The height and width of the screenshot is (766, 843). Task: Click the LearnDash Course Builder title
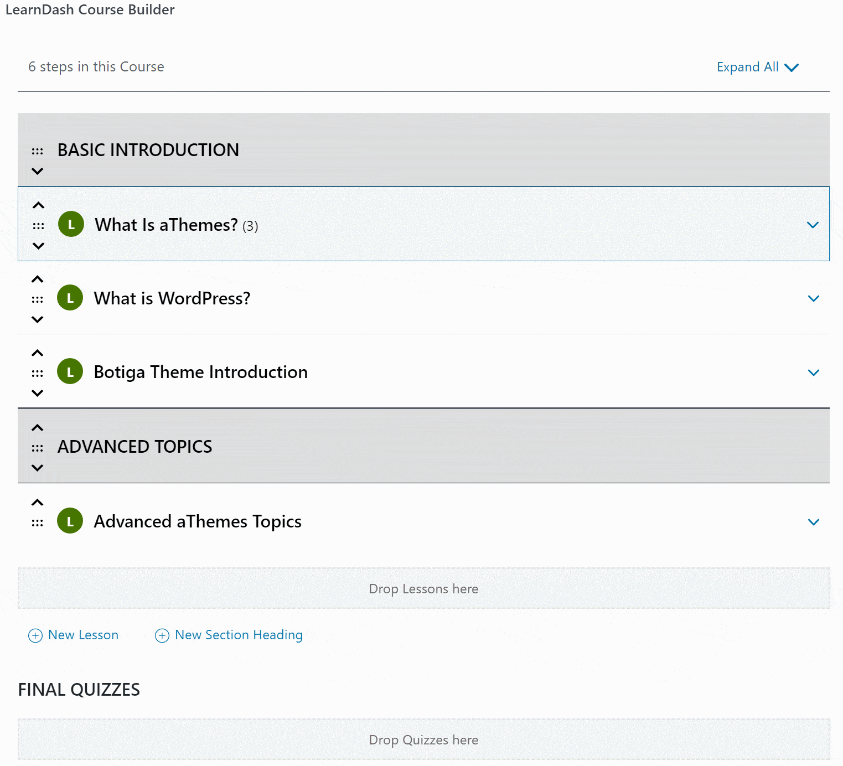90,9
